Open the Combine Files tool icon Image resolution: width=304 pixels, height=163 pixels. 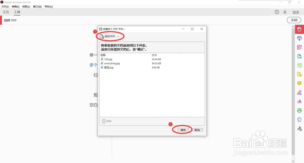(x=299, y=38)
